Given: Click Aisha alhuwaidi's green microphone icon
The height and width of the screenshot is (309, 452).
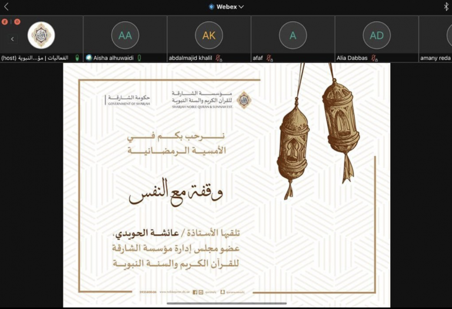Looking at the screenshot, I should pos(139,58).
